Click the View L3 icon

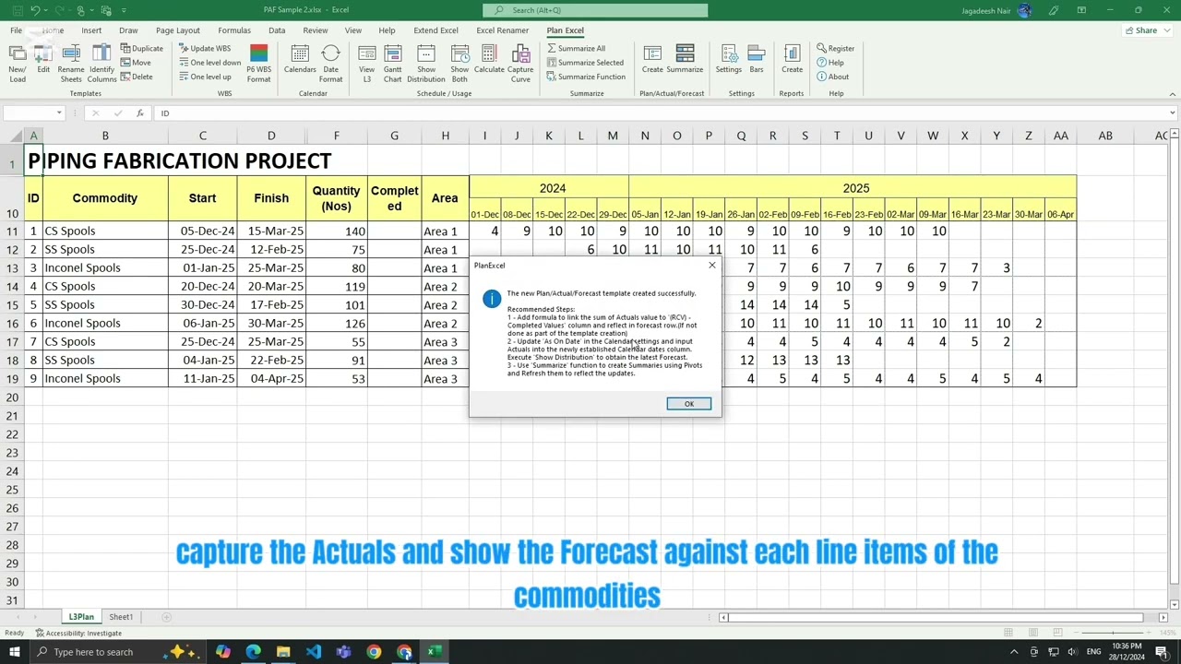tap(366, 64)
